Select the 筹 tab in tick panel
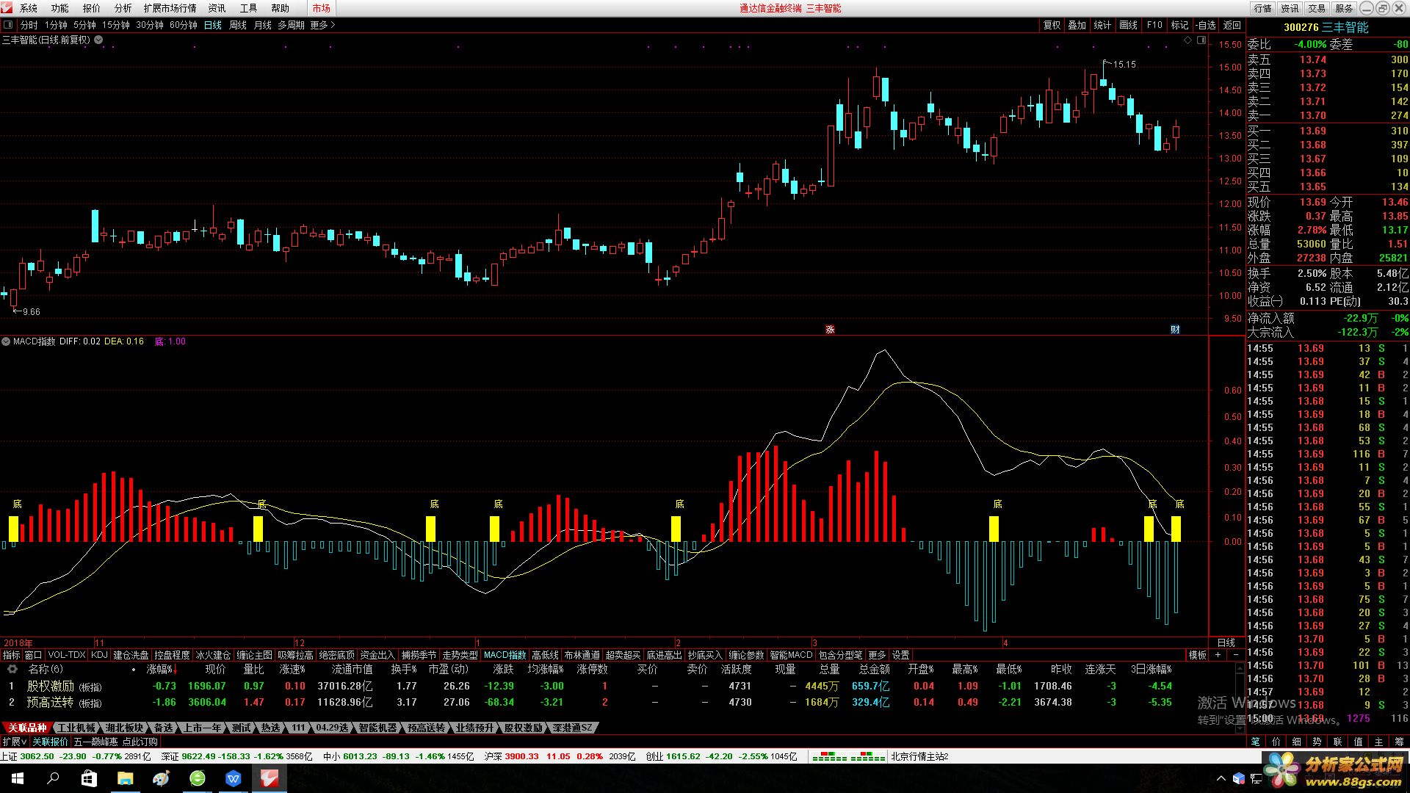 (x=1400, y=742)
